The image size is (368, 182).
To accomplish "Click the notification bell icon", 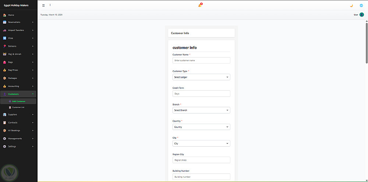I will [200, 5].
